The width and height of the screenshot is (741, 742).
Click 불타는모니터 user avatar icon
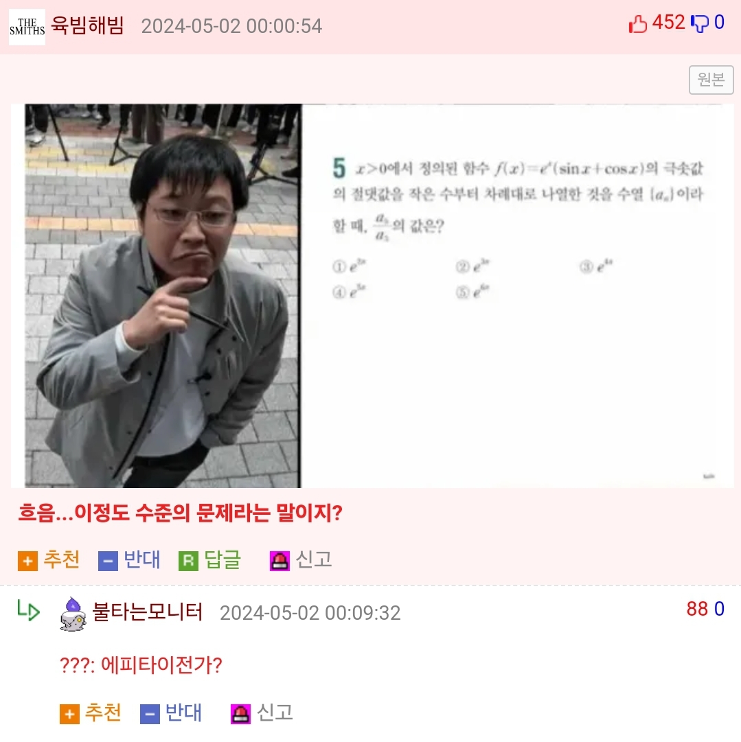coord(73,614)
